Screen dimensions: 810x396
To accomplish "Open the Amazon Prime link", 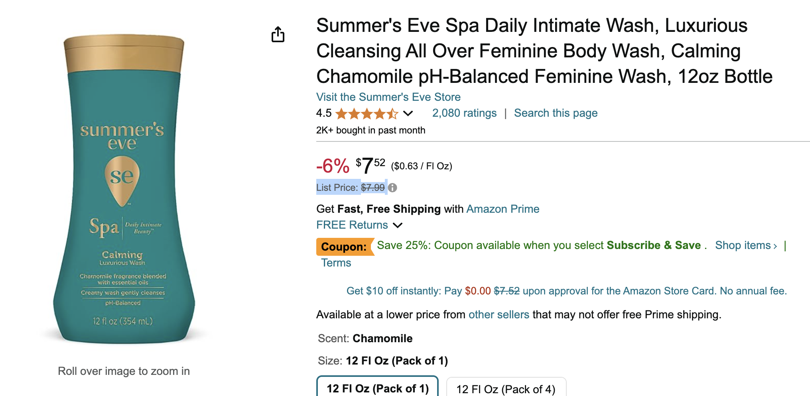I will tap(503, 209).
